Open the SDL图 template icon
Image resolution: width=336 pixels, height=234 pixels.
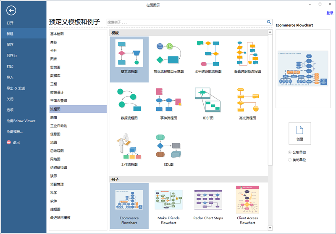click(x=169, y=146)
